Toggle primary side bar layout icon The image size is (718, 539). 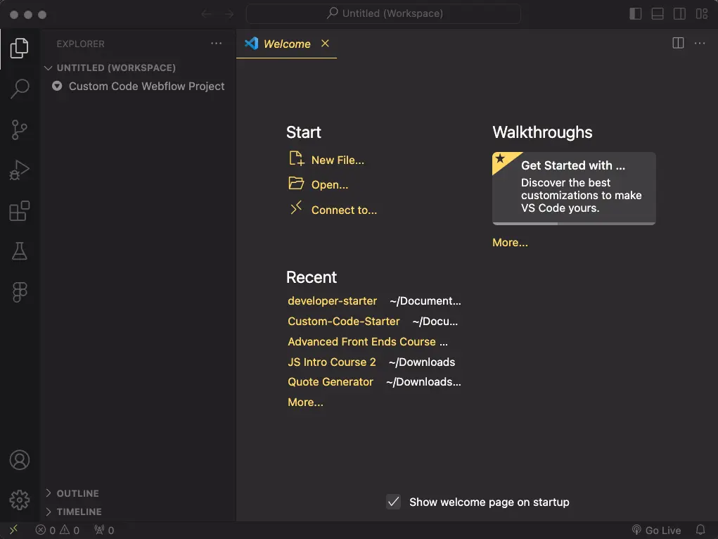635,14
